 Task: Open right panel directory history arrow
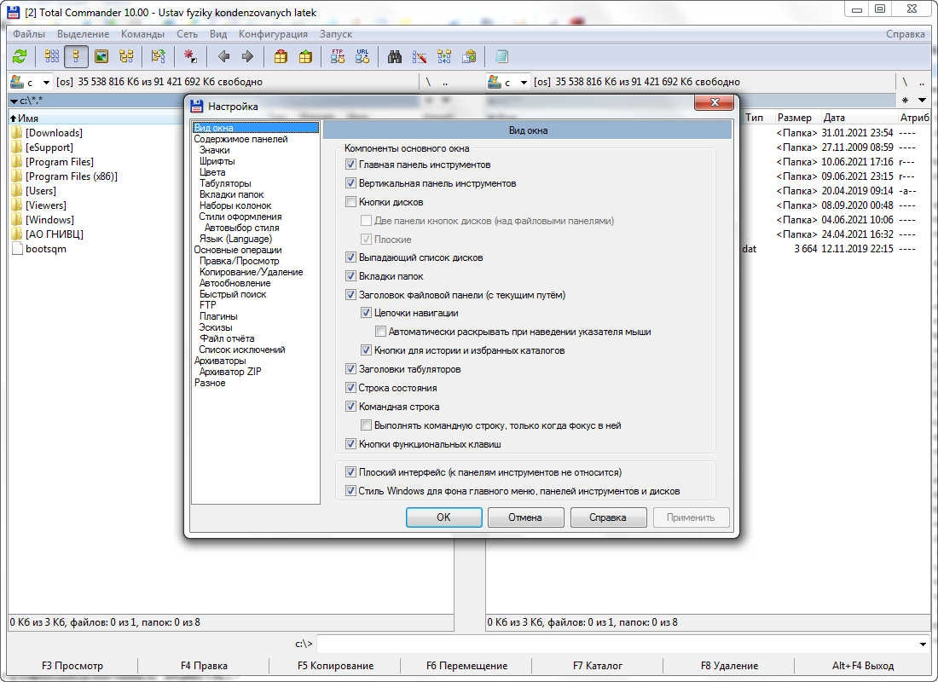[922, 100]
